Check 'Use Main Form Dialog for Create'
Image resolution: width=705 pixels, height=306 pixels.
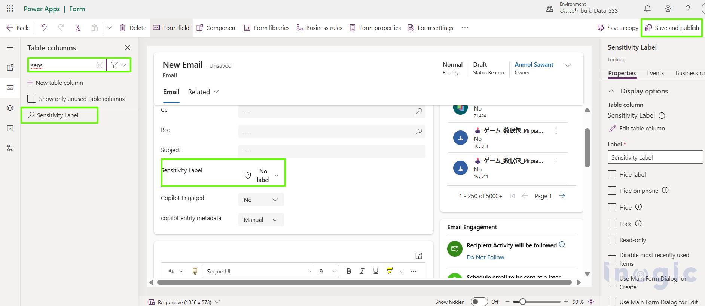(612, 283)
